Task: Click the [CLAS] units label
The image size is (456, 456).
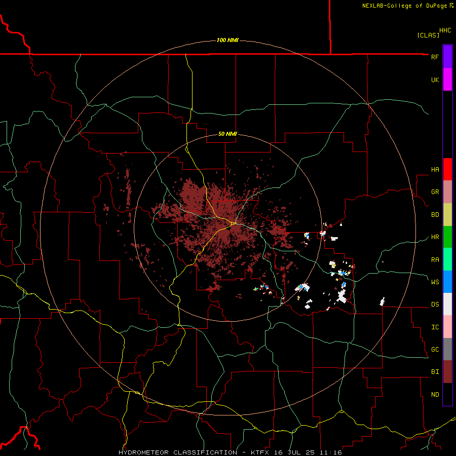Action: [x=428, y=35]
